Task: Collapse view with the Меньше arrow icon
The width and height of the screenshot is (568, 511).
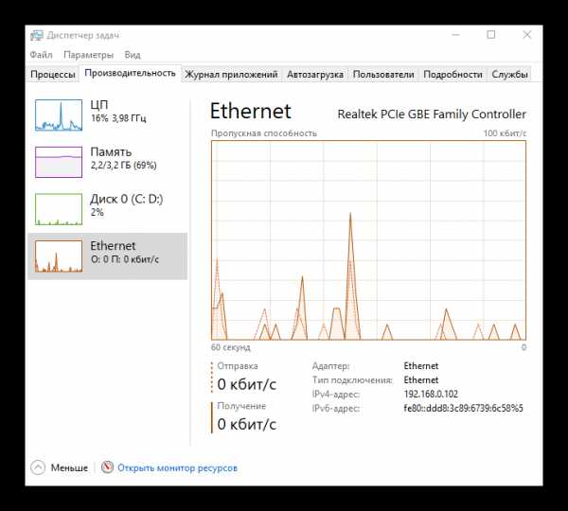Action: [38, 467]
